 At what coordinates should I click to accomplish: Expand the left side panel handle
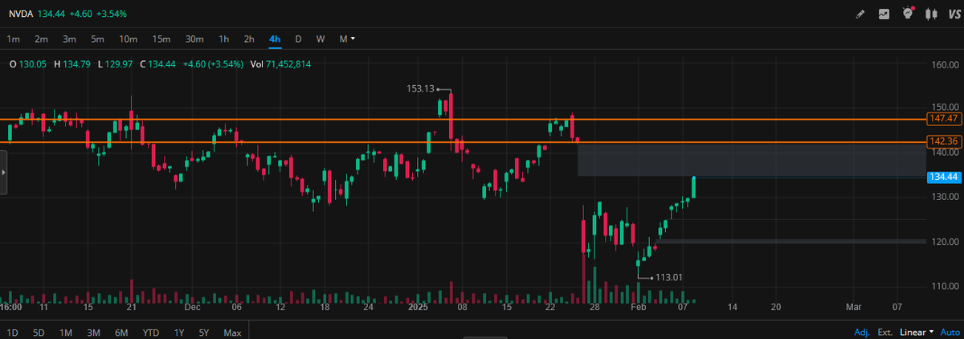click(3, 171)
